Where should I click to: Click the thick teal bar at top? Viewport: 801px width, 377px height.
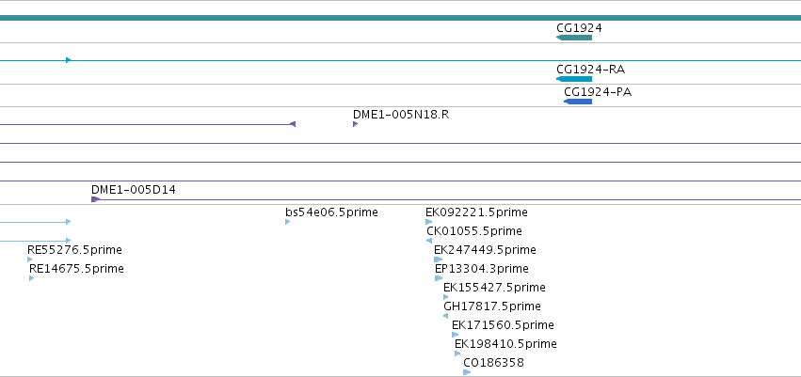pos(401,18)
